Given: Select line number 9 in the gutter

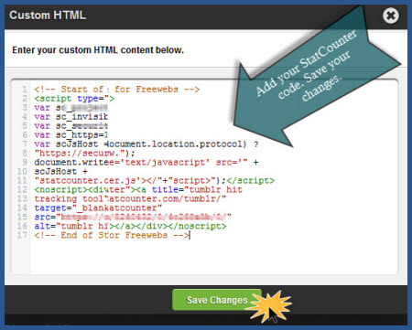Looking at the screenshot, I should (x=25, y=163).
